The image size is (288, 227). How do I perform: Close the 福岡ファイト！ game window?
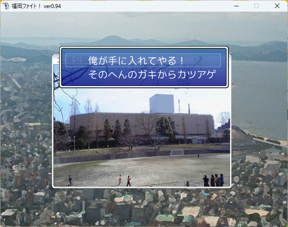[277, 6]
